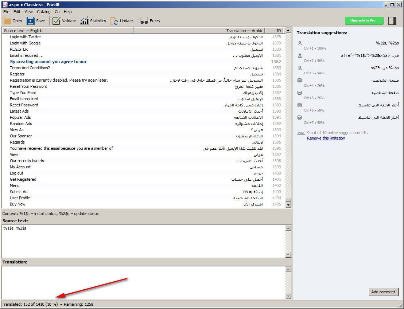
Task: Select the 'Regards' row
Action: tap(143, 142)
